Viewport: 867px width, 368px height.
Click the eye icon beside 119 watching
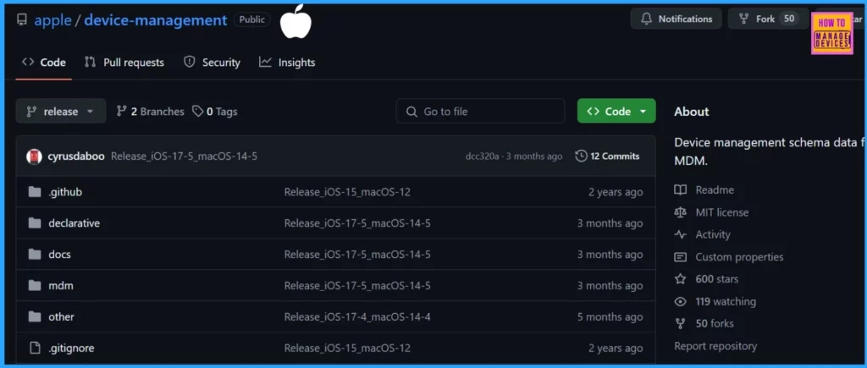tap(680, 302)
